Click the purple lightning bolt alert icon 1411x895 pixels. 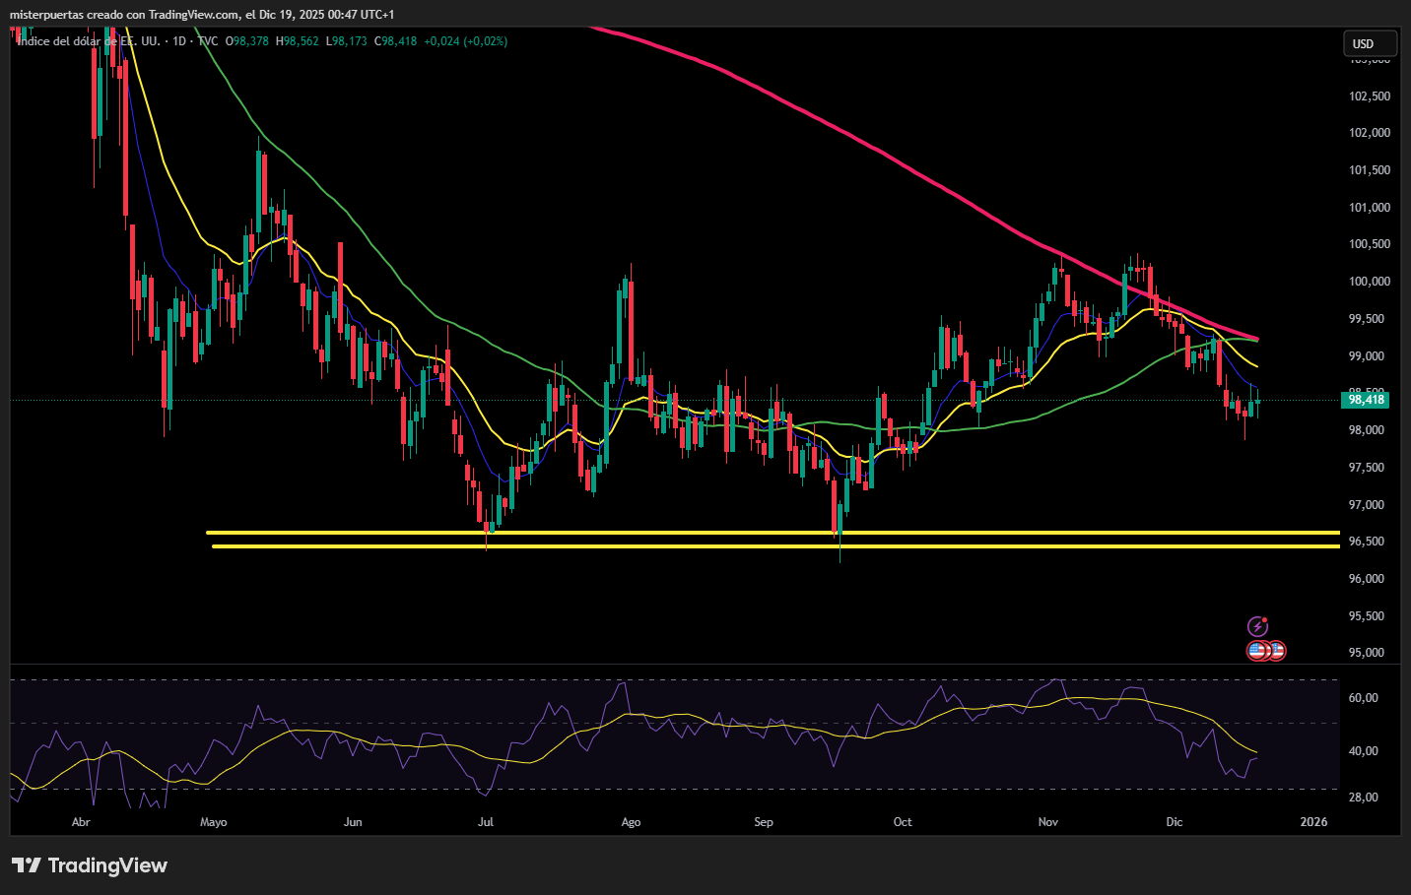click(1257, 626)
